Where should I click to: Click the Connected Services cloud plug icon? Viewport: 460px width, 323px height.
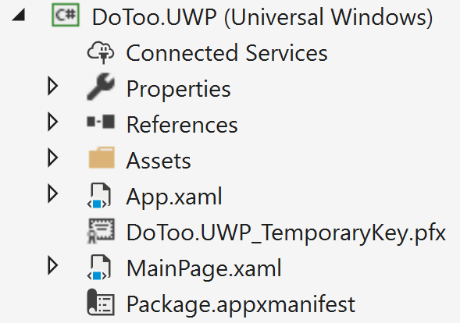101,52
